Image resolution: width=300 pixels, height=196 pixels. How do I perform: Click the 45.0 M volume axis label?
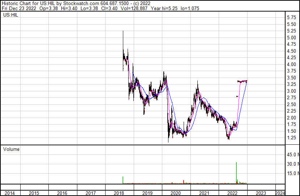pos(292,155)
